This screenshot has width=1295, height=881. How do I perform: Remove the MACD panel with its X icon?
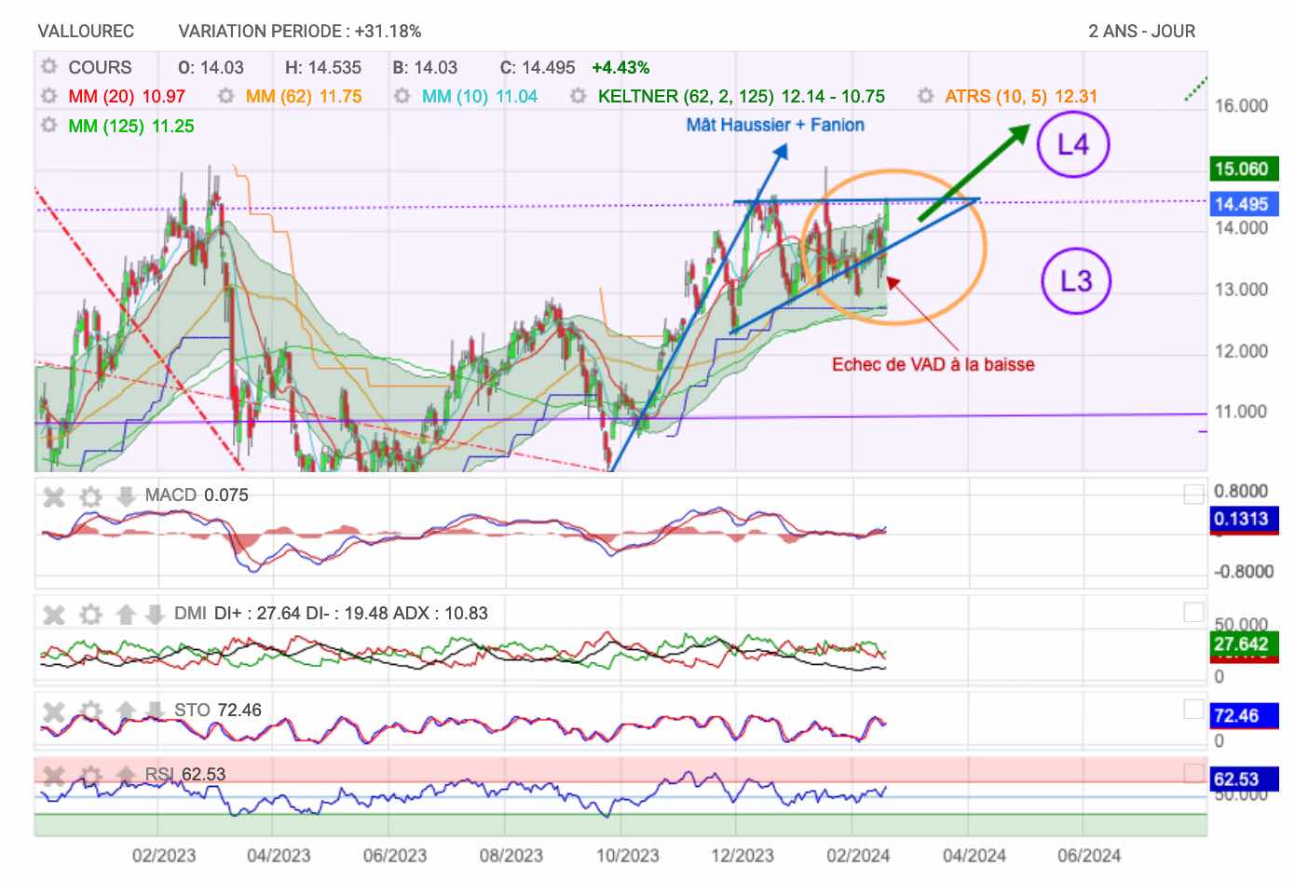click(54, 496)
